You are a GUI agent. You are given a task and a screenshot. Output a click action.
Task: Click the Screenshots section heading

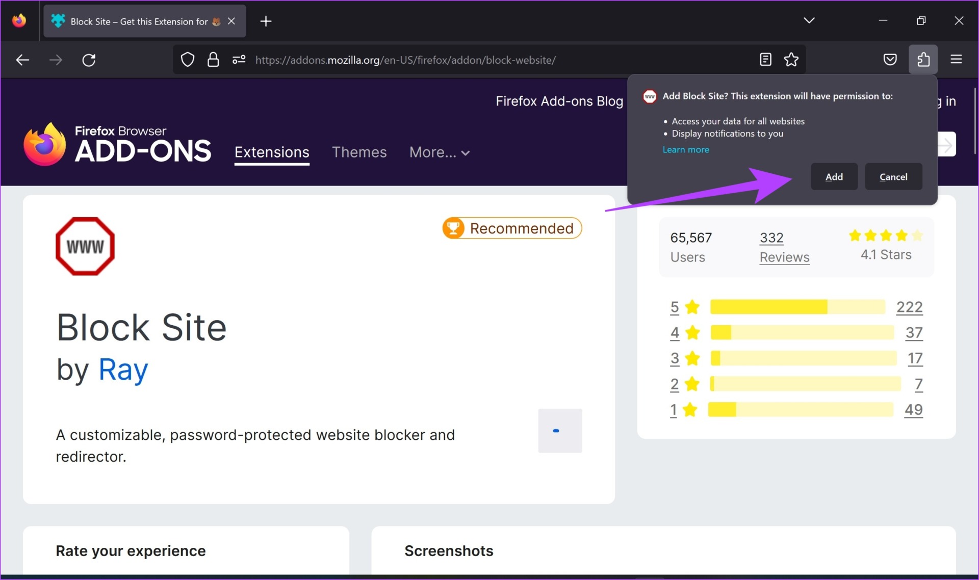(449, 551)
